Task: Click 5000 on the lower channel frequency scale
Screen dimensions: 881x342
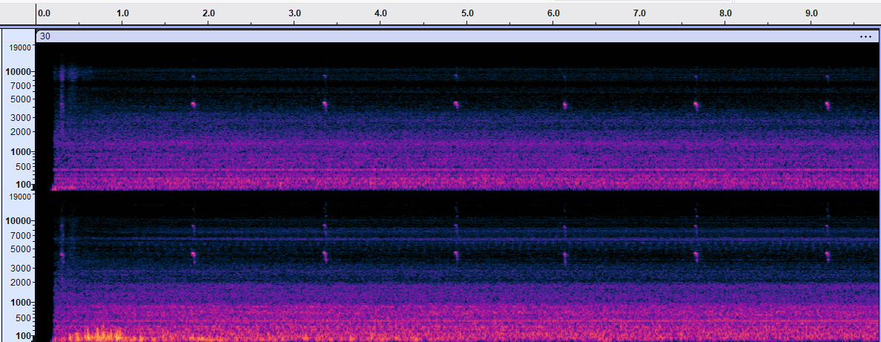Action: 22,249
